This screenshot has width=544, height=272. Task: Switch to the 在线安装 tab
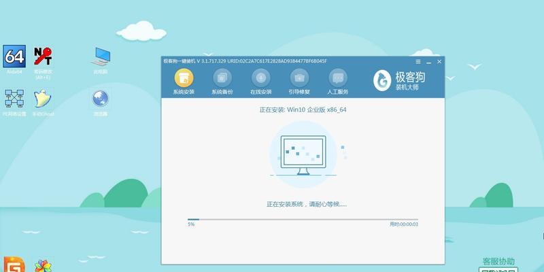[261, 82]
